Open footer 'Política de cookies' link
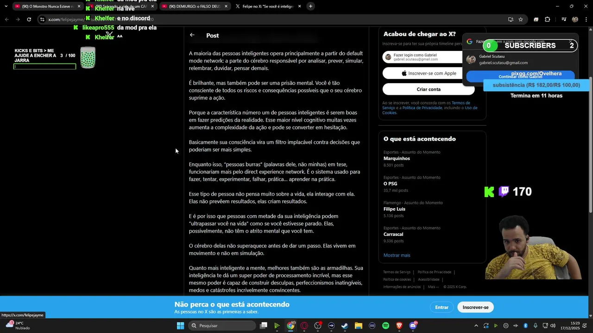The image size is (593, 333). point(397,279)
